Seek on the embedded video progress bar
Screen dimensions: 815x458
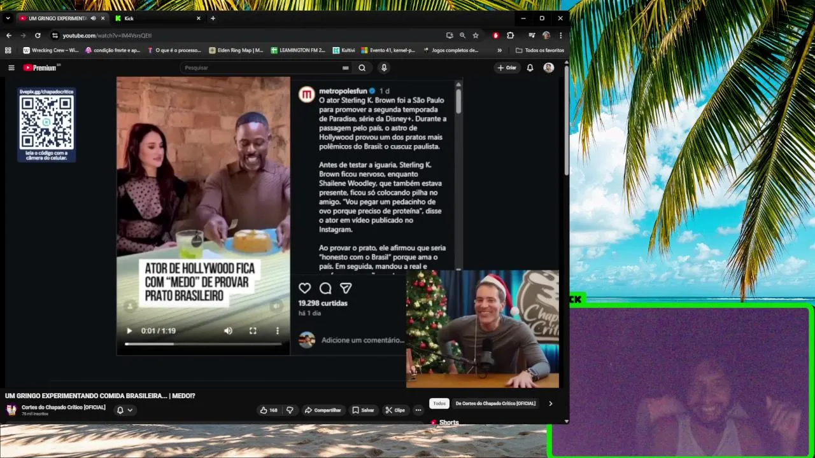203,344
